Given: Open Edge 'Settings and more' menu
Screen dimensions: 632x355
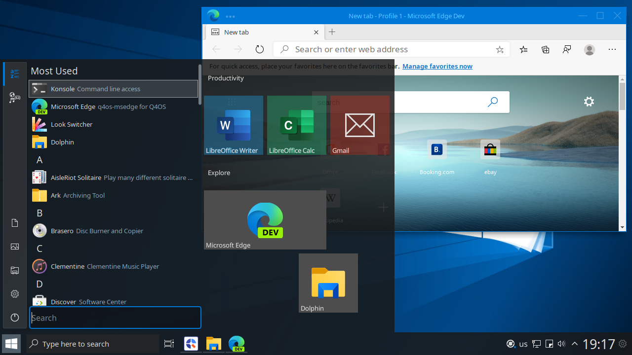Looking at the screenshot, I should click(x=612, y=49).
